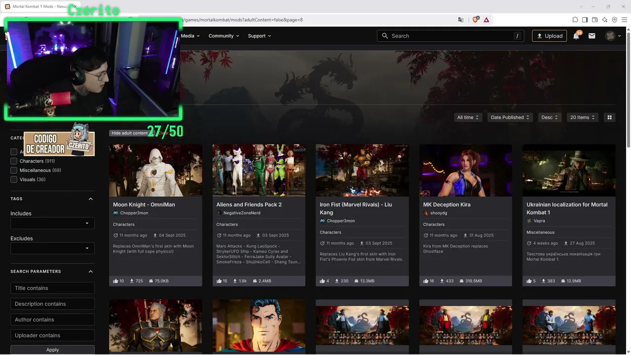
Task: Click the Title contains field
Action: tap(52, 288)
